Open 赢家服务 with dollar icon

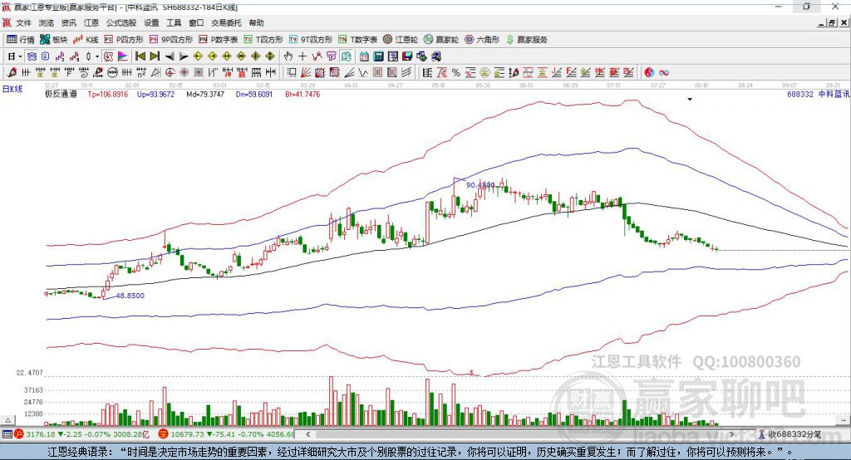527,40
